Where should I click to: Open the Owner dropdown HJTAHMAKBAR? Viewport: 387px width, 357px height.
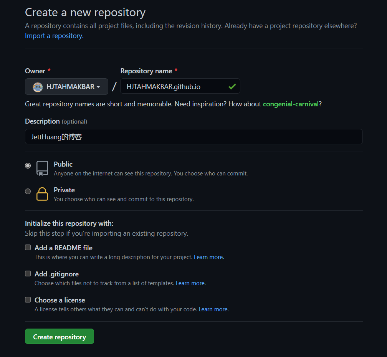[66, 87]
